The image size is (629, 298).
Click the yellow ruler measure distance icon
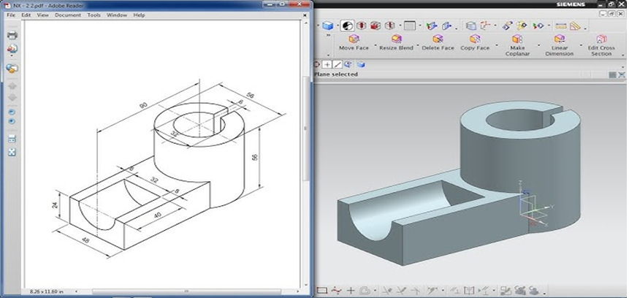[561, 26]
